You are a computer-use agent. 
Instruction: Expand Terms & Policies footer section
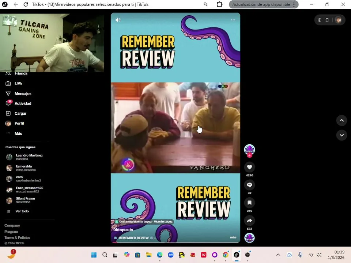tap(17, 238)
